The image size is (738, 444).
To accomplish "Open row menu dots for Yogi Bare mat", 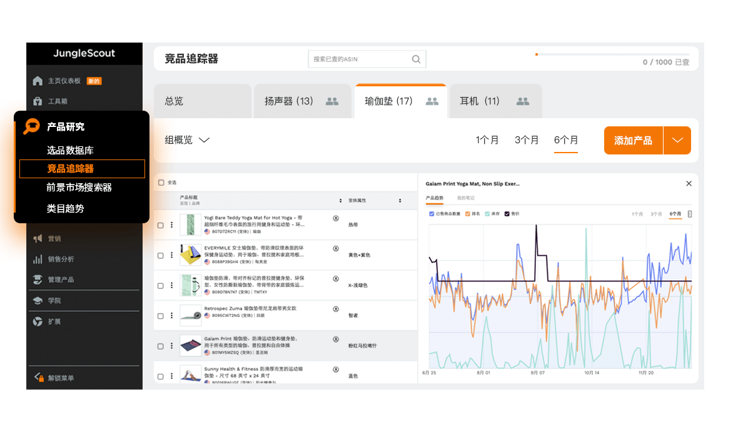I will 172,225.
